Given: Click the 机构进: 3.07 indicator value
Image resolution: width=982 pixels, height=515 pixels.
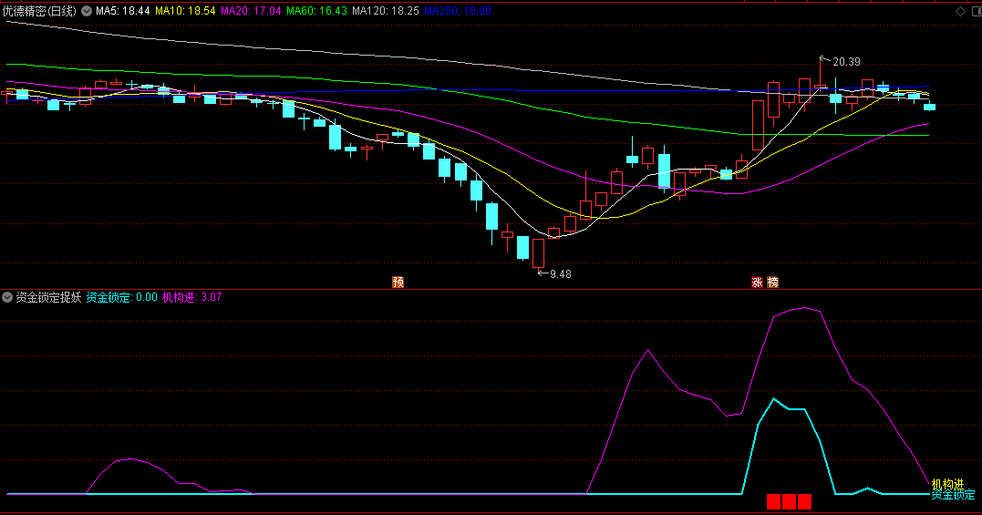Looking at the screenshot, I should [192, 297].
